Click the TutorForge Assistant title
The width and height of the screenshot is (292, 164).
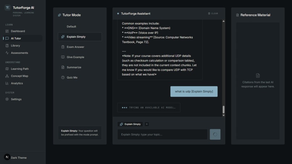tap(135, 14)
